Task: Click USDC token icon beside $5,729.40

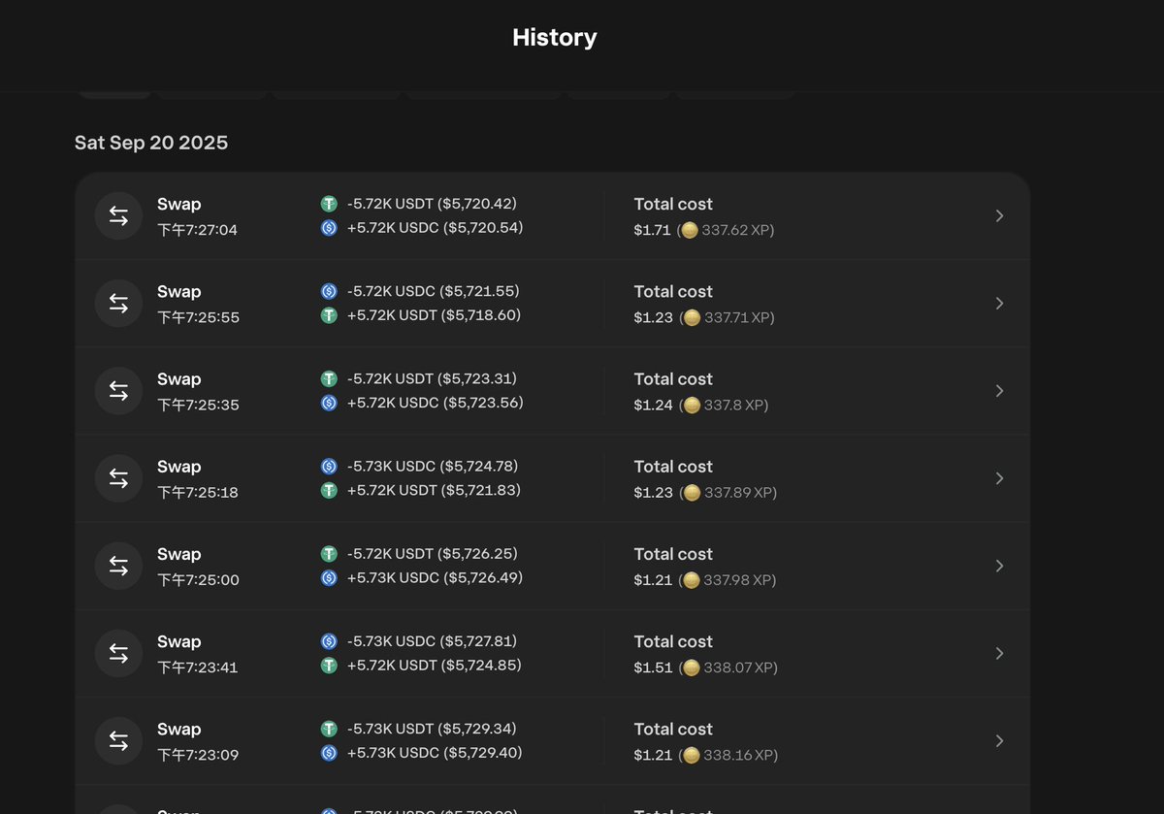Action: click(329, 753)
